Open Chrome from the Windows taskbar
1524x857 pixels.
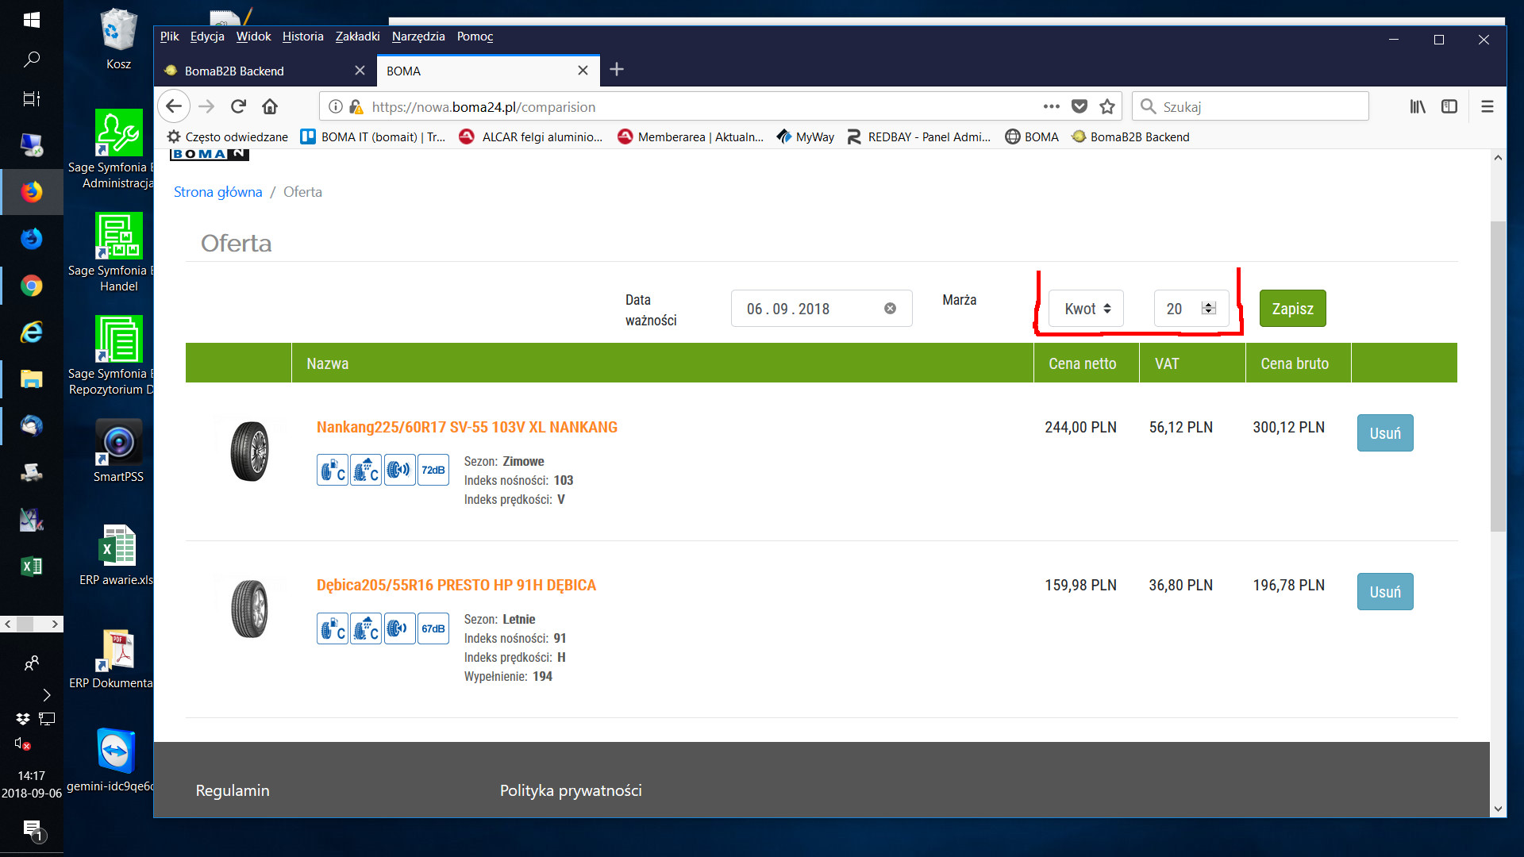point(32,286)
